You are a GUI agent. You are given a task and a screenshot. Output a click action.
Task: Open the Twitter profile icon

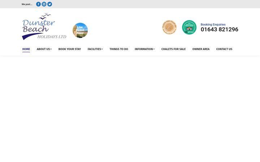(49, 4)
